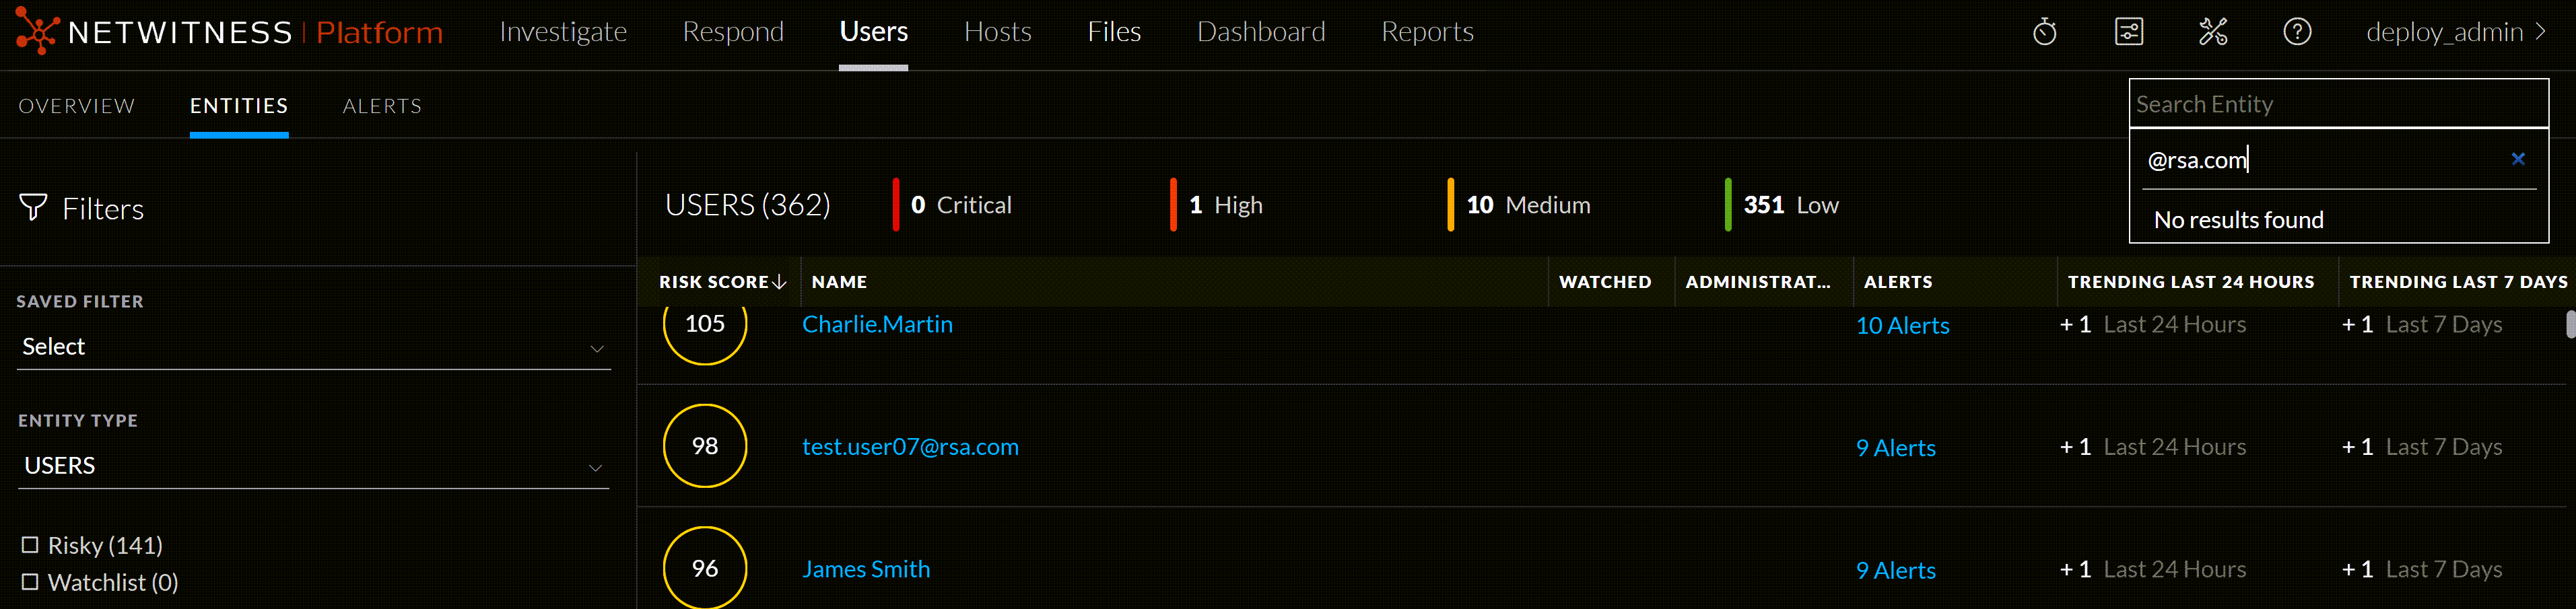
Task: Open the Dashboard menu
Action: (x=1261, y=32)
